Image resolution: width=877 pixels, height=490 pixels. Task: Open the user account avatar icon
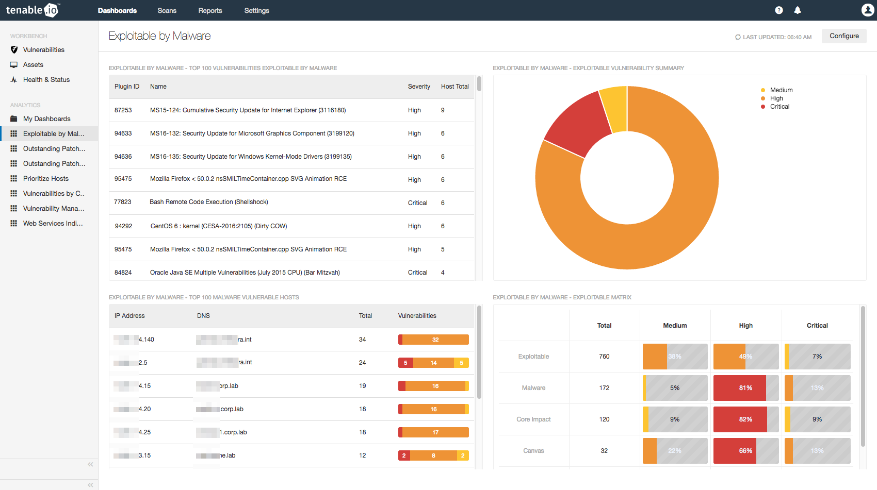click(x=868, y=10)
